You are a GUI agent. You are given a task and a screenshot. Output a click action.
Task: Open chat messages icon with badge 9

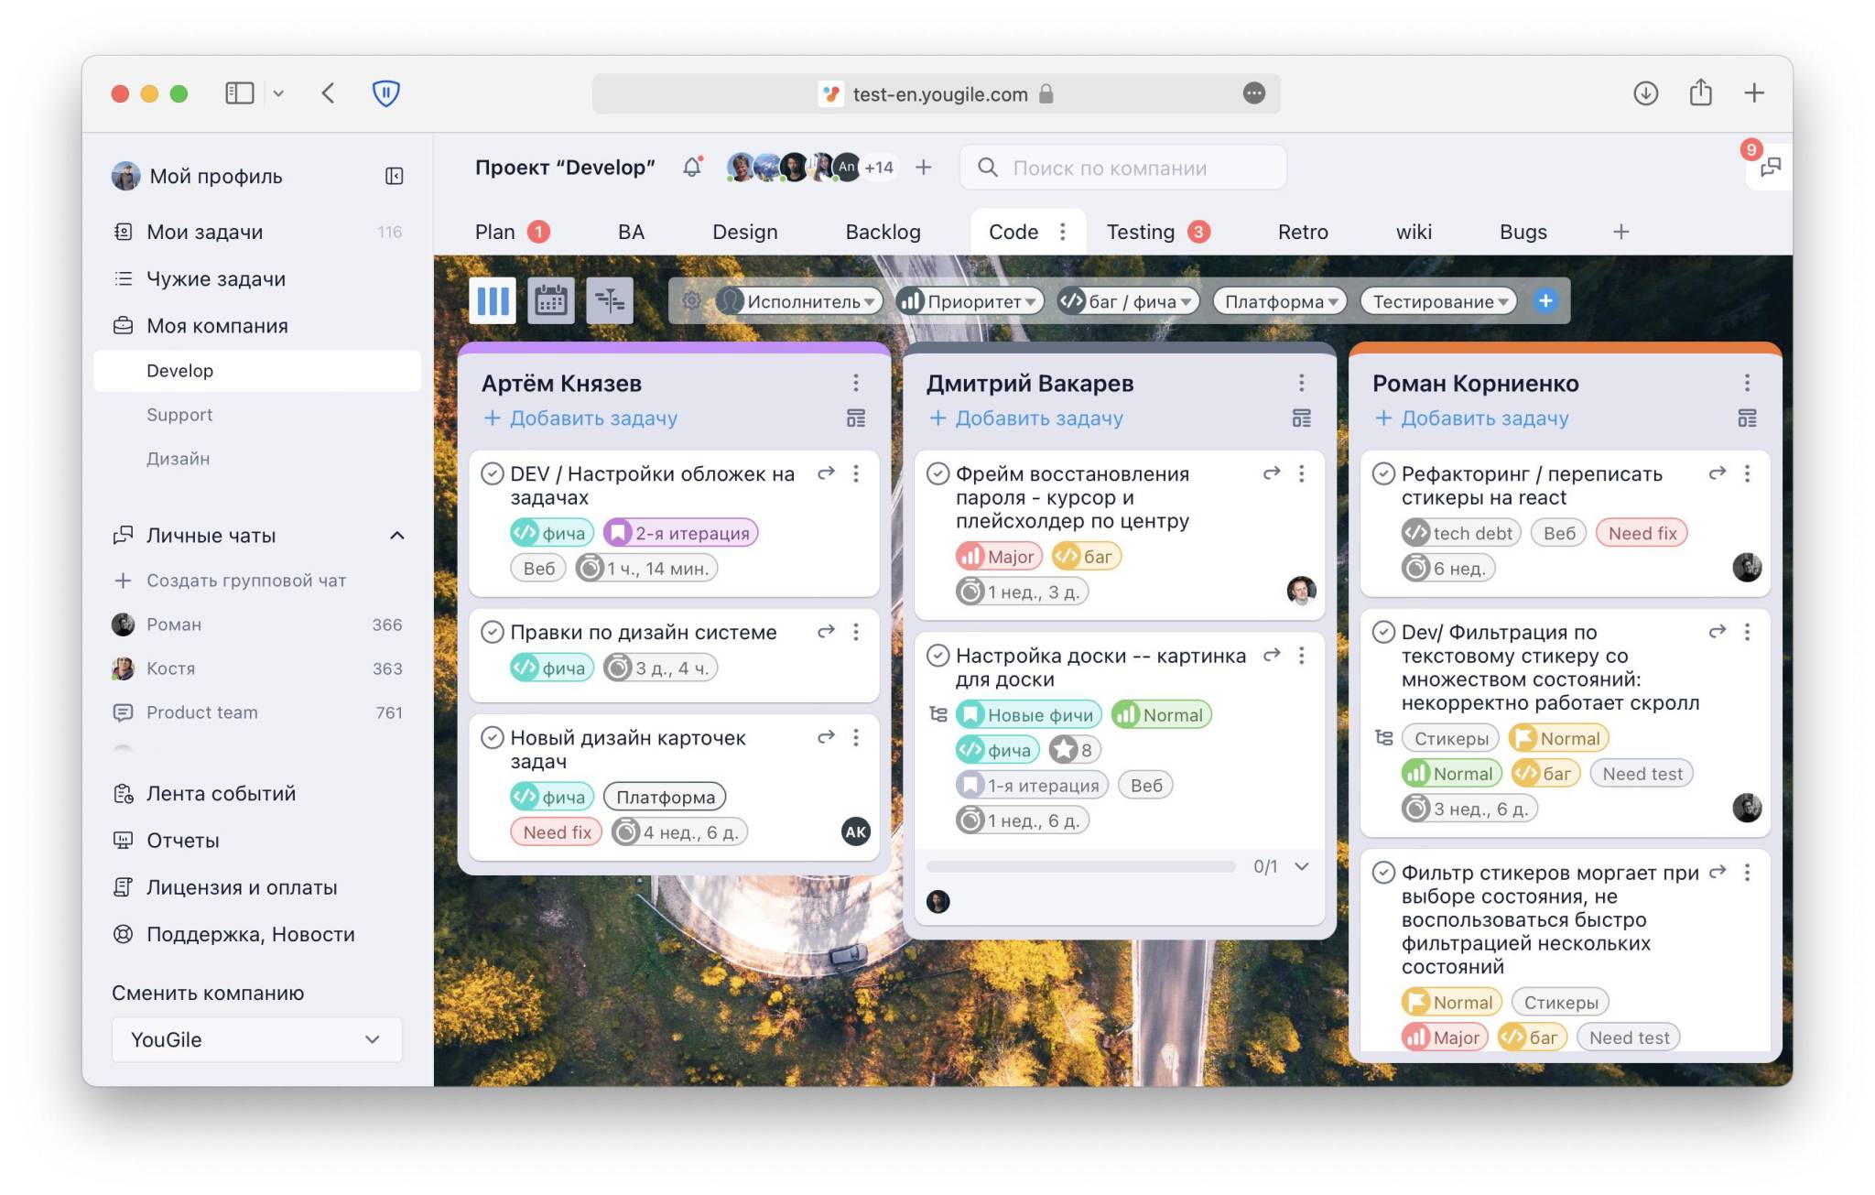click(1771, 168)
